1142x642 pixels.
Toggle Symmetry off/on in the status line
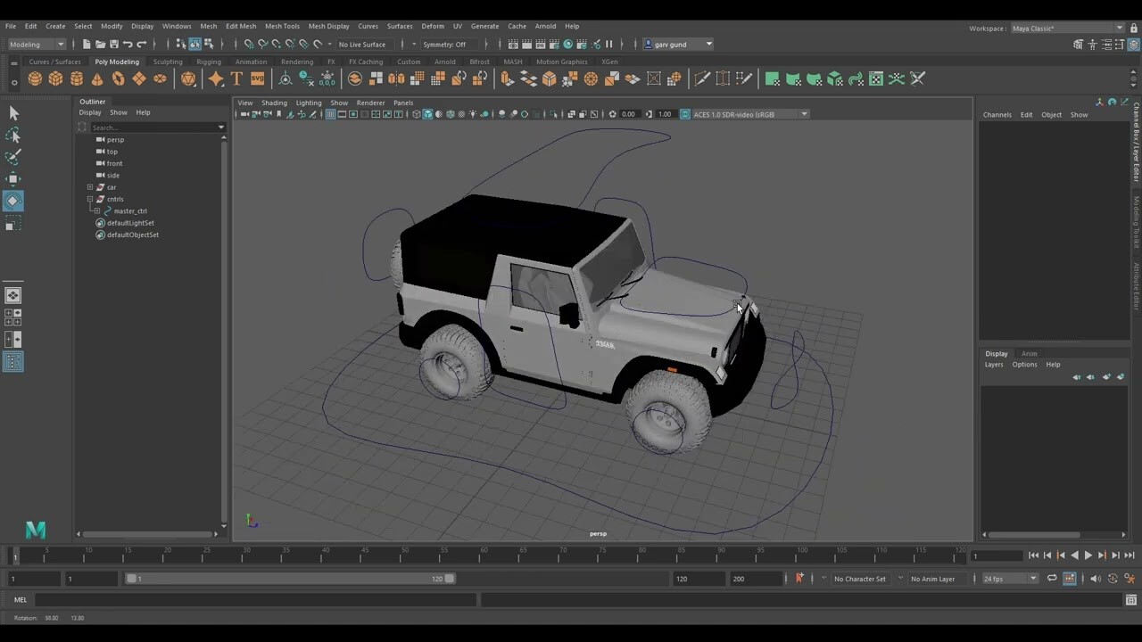click(445, 44)
